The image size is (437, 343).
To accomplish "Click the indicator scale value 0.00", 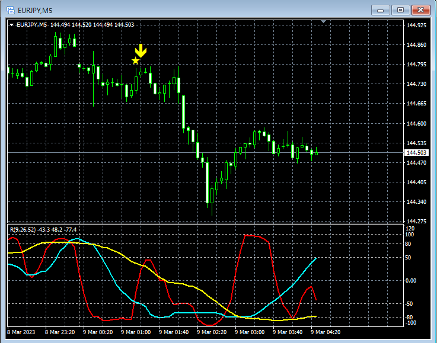I will (x=411, y=281).
